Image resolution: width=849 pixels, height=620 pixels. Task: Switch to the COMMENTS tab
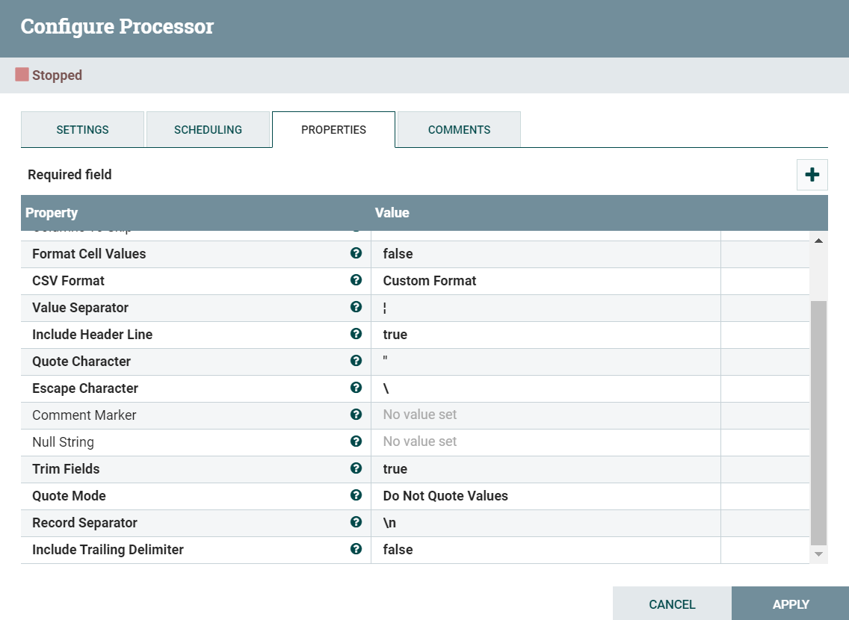tap(458, 129)
